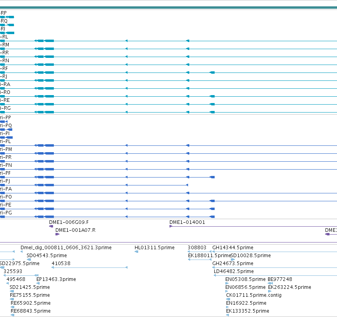Click the 'ri-PO' protein label
Image resolution: width=337 pixels, height=317 pixels.
point(6,197)
